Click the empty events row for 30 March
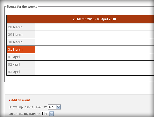 [94, 42]
